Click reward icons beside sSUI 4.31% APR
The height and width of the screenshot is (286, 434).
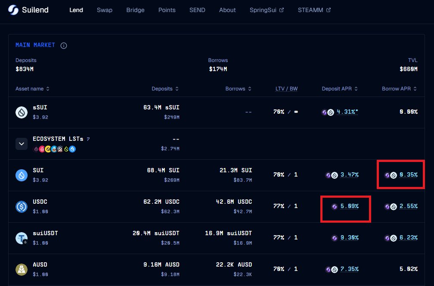[328, 112]
